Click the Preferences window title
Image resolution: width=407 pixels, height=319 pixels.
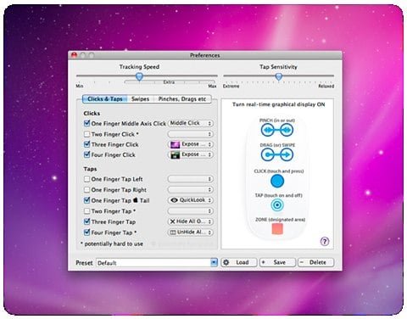205,55
